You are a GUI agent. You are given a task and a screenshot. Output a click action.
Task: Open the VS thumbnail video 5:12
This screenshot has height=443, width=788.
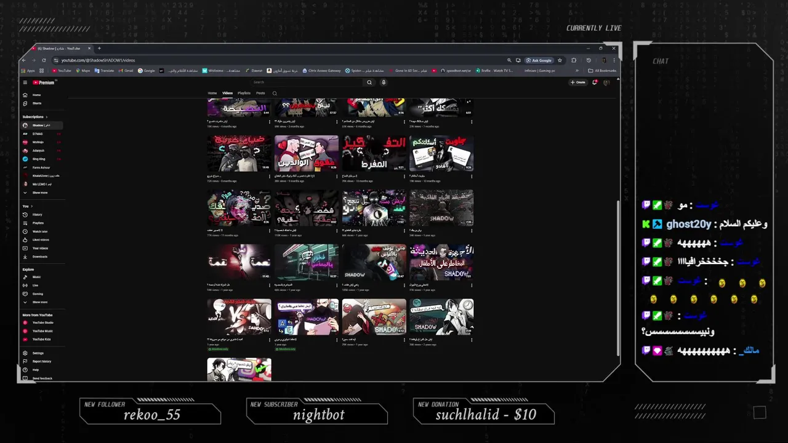[x=239, y=317]
